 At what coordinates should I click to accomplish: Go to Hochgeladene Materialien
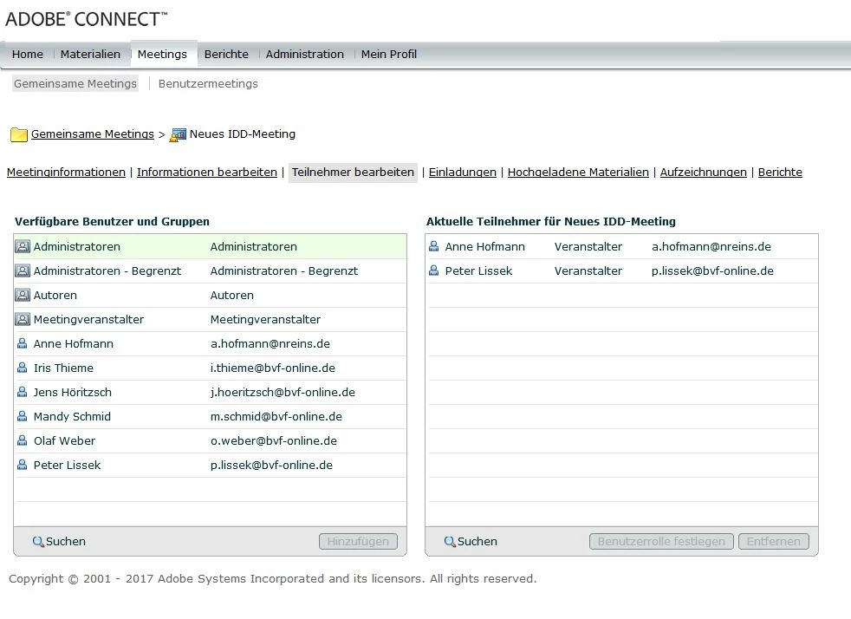pyautogui.click(x=578, y=173)
